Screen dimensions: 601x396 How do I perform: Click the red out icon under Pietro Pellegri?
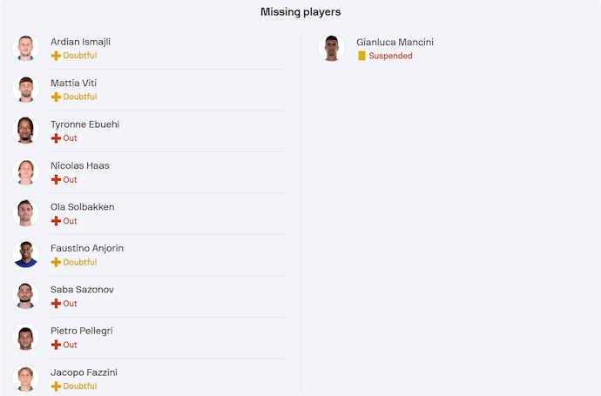56,345
